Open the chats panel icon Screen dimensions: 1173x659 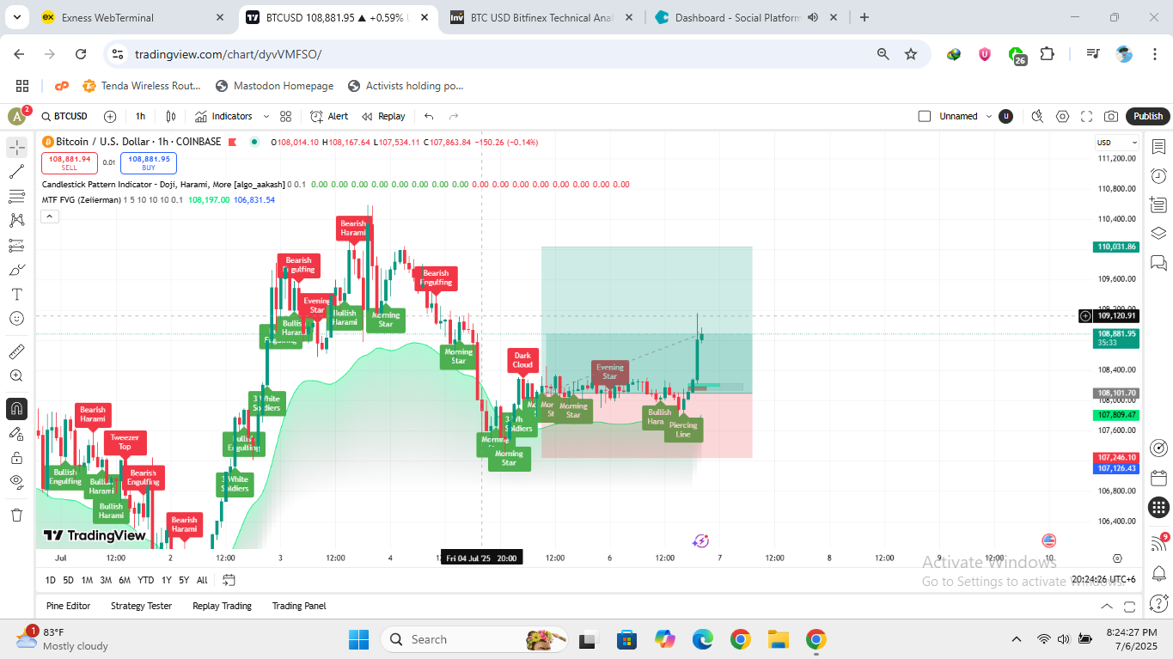click(x=1158, y=262)
